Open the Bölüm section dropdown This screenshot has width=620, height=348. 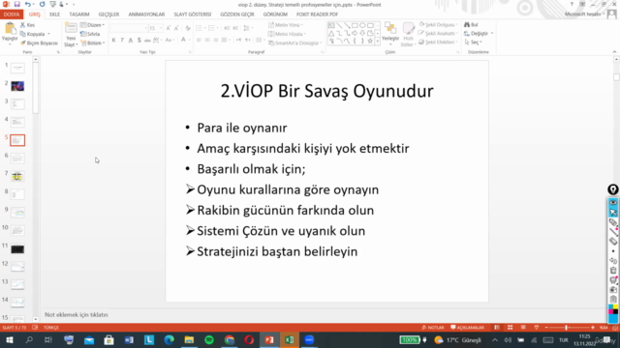93,43
